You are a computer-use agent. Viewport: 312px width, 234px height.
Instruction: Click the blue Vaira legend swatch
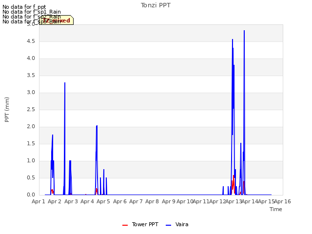coord(168,225)
